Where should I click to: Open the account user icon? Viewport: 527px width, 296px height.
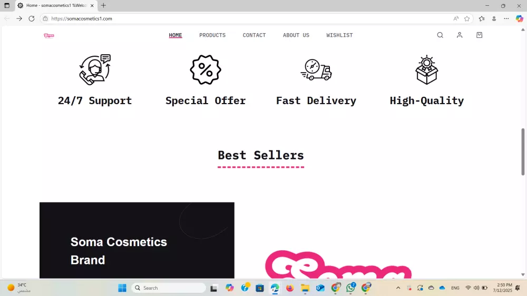(x=460, y=35)
